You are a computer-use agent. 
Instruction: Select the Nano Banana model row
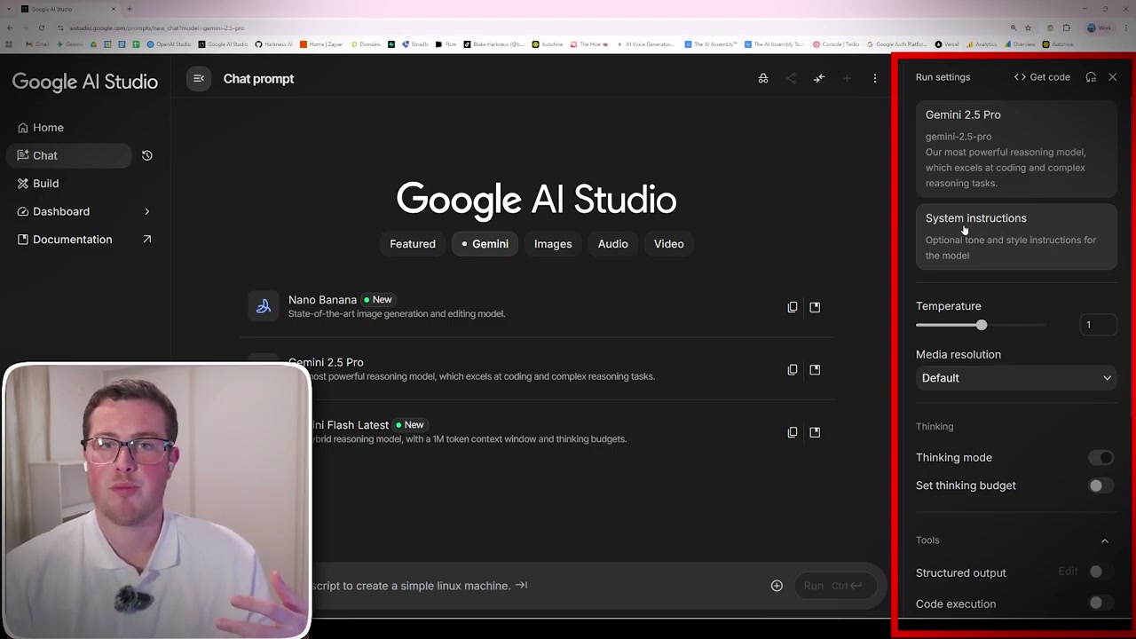[537, 307]
